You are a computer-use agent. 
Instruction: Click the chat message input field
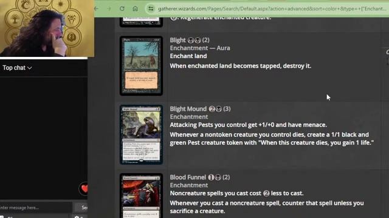point(35,208)
